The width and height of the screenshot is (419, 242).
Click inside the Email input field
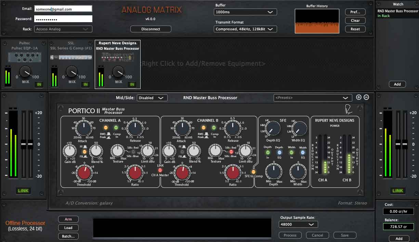click(63, 9)
